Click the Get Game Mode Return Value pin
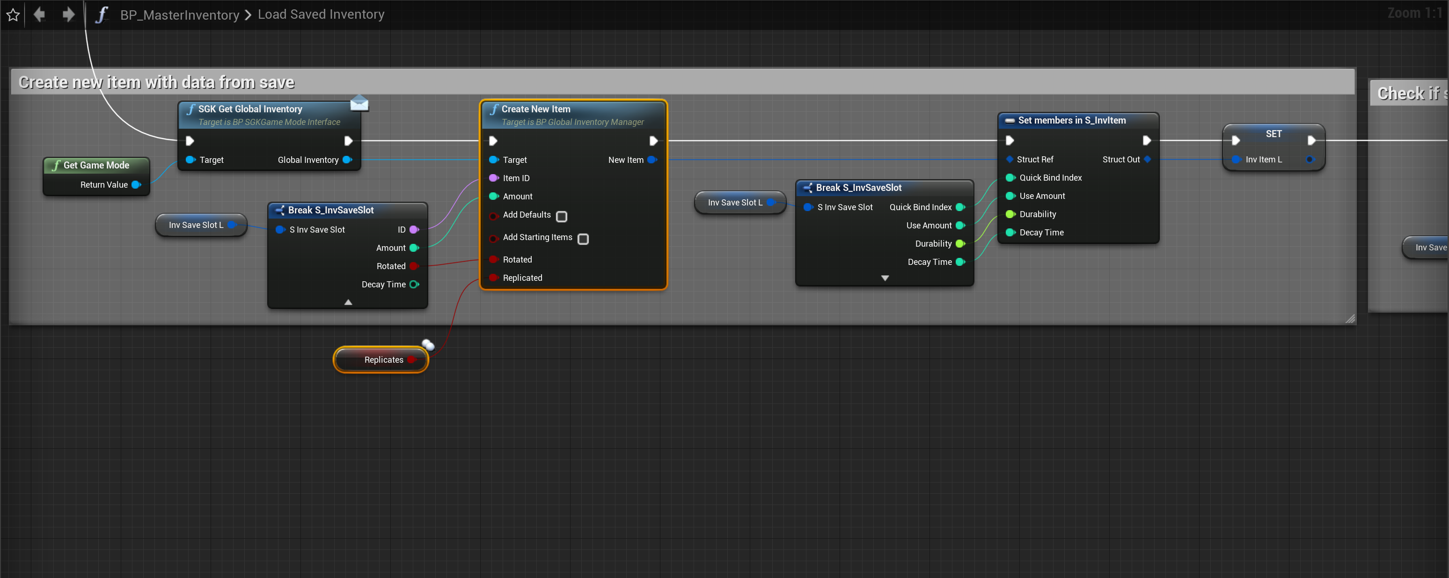The width and height of the screenshot is (1449, 578). click(x=136, y=185)
